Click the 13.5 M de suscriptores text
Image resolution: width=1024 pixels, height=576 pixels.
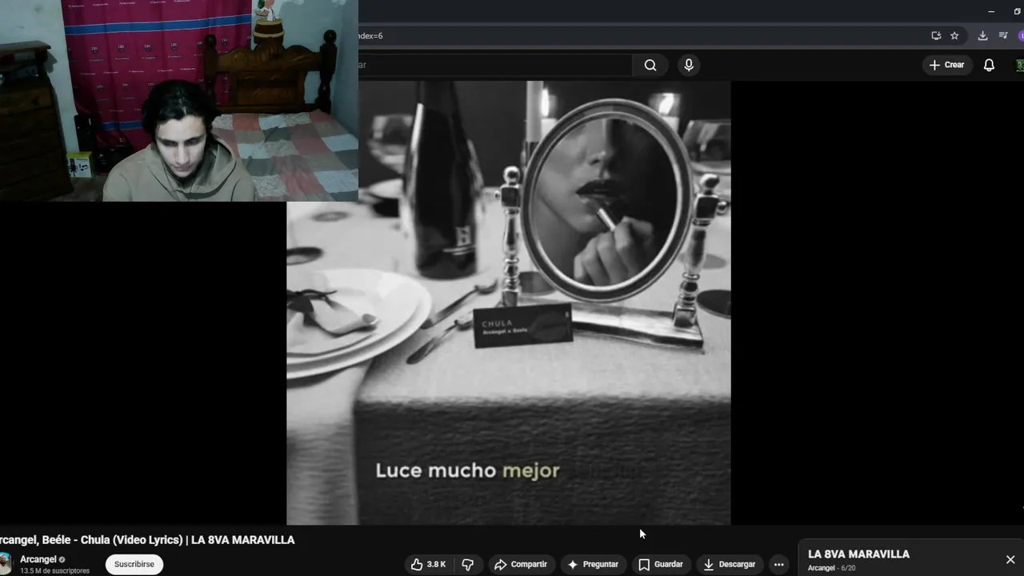coord(54,571)
